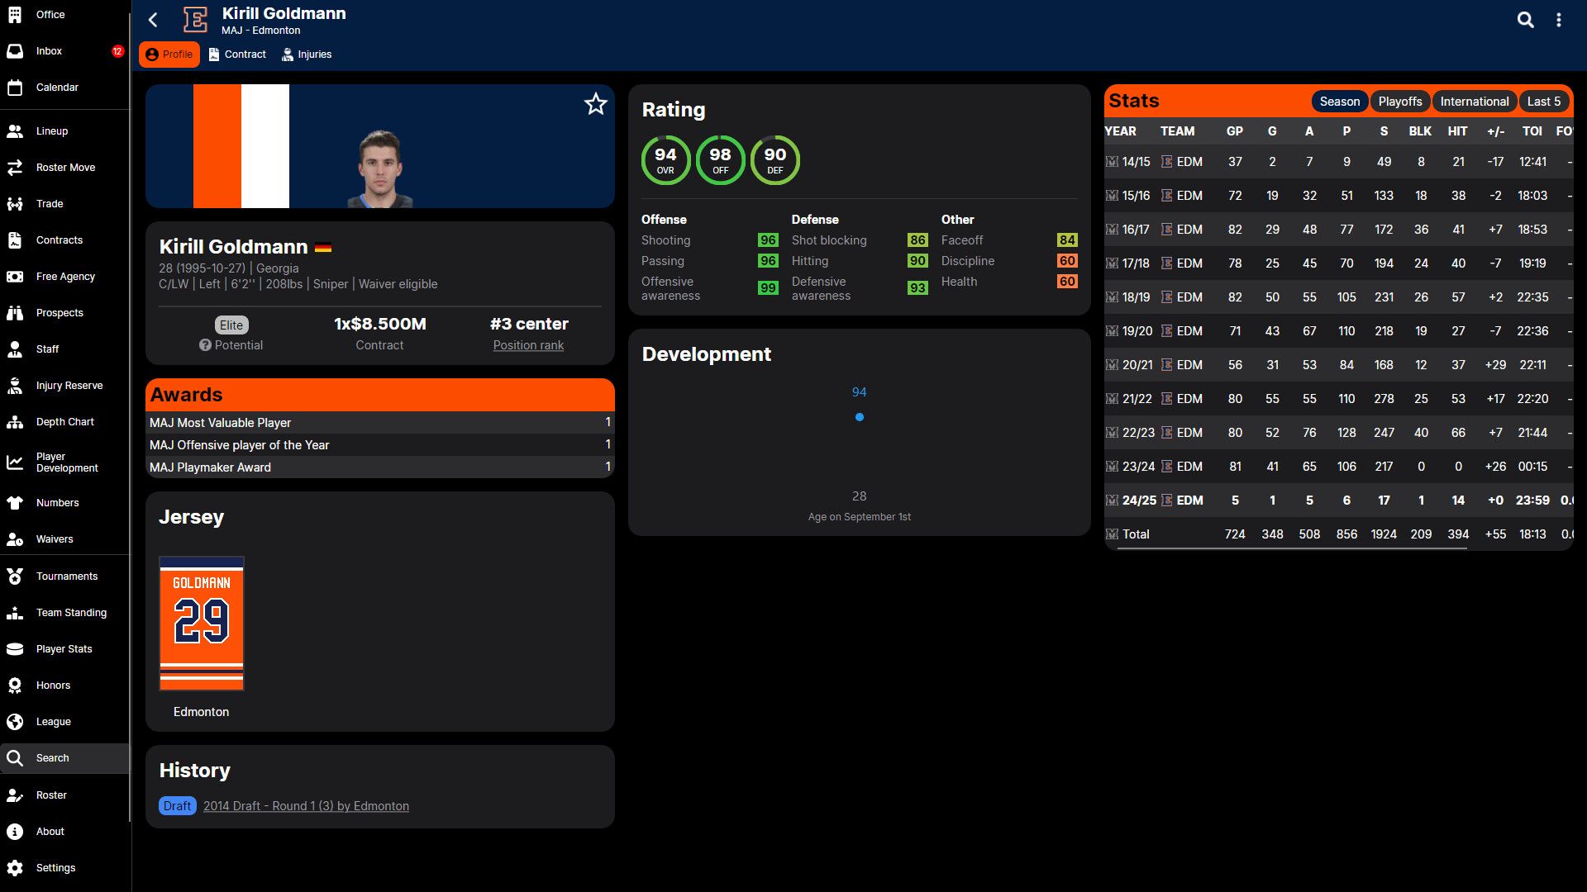Viewport: 1587px width, 892px height.
Task: Click the Edmonton number 29 jersey
Action: pyautogui.click(x=201, y=623)
